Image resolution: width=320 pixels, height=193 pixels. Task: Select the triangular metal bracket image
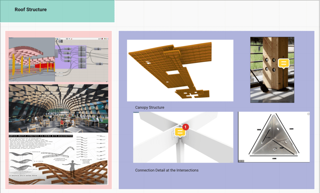click(274, 137)
